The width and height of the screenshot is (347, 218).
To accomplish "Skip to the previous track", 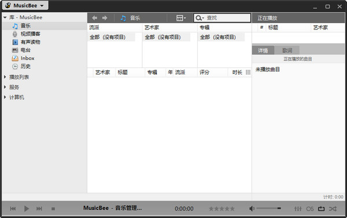I will click(x=13, y=209).
